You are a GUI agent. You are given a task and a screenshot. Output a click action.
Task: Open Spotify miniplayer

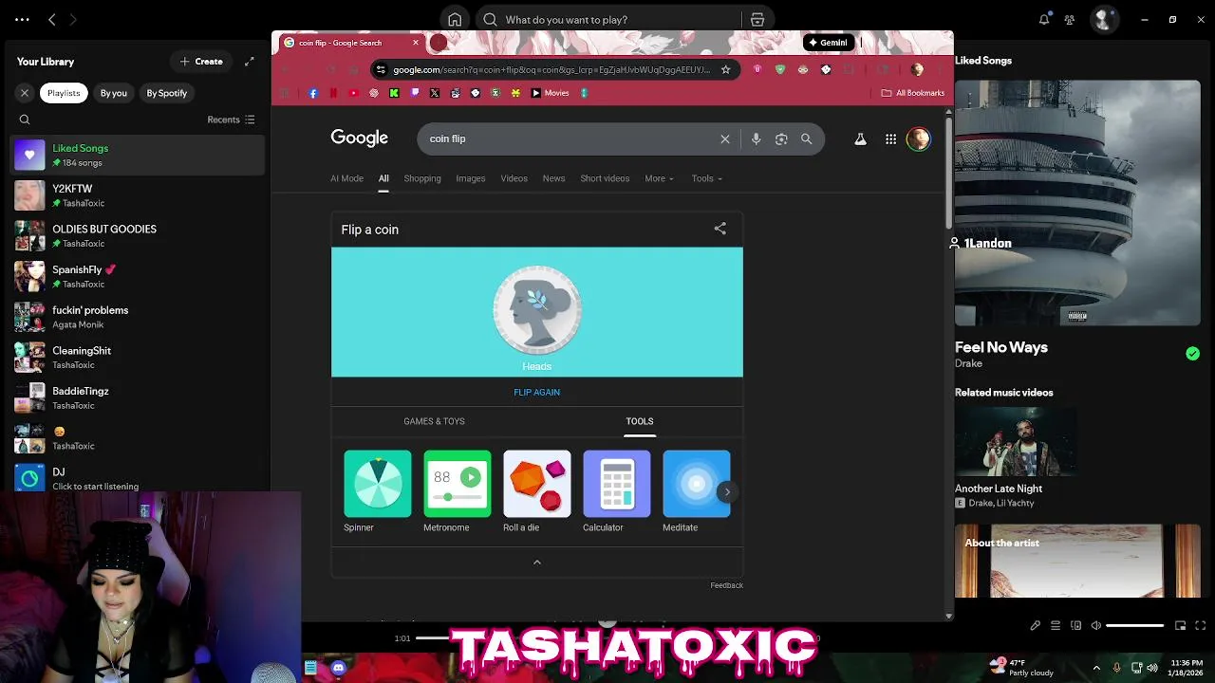[1180, 625]
